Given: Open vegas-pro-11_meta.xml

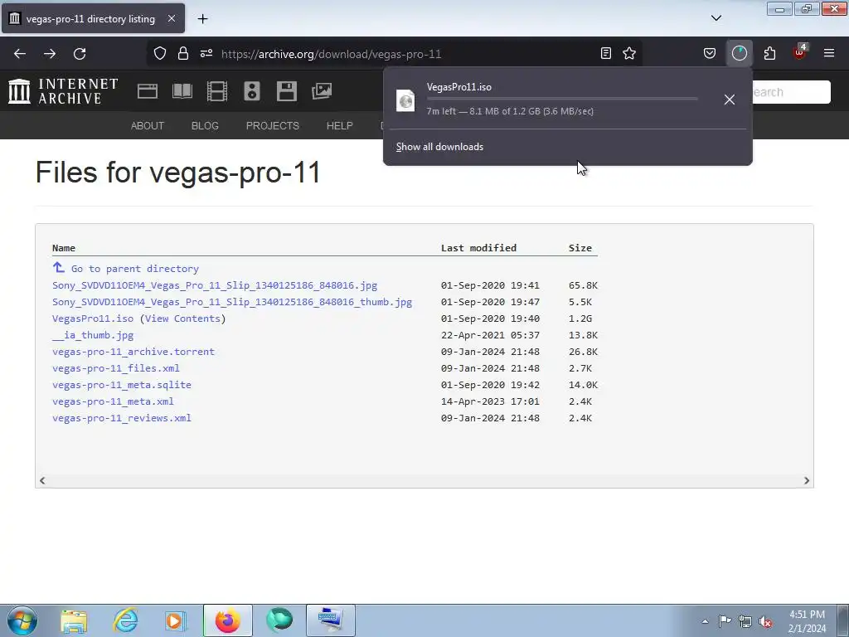Looking at the screenshot, I should (x=113, y=401).
